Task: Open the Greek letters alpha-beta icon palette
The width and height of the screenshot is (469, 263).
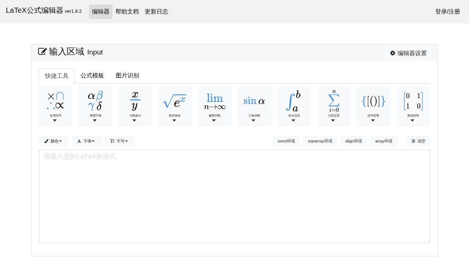Action: tap(95, 106)
